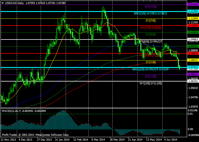Click the 27 Dec 2013 date label

coord(44,140)
